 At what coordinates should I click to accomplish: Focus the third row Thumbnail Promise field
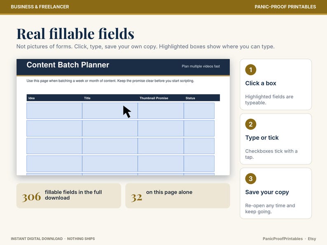click(x=161, y=146)
